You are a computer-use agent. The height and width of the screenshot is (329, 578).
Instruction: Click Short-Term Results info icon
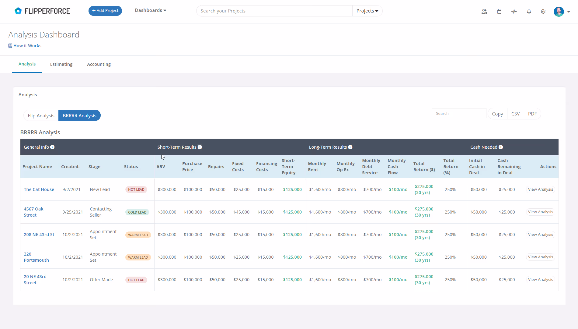point(200,147)
